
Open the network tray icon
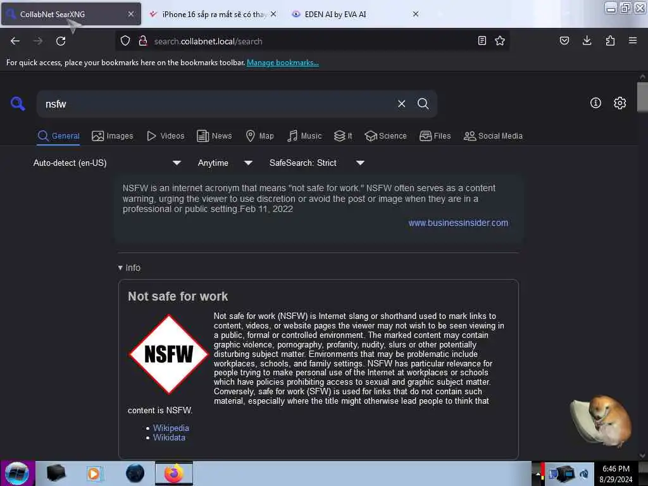(565, 473)
